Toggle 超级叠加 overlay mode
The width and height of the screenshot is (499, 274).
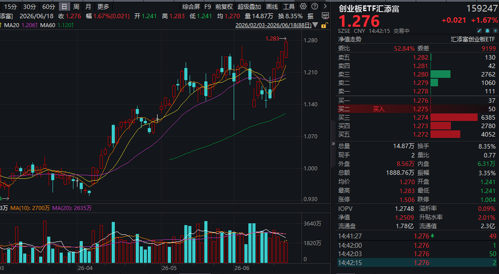pos(249,7)
